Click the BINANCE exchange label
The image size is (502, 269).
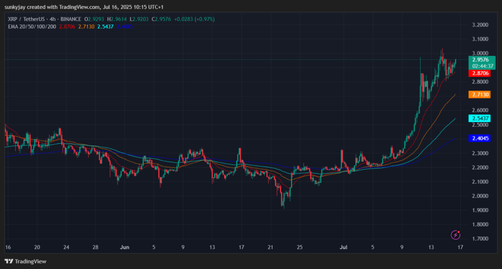71,19
